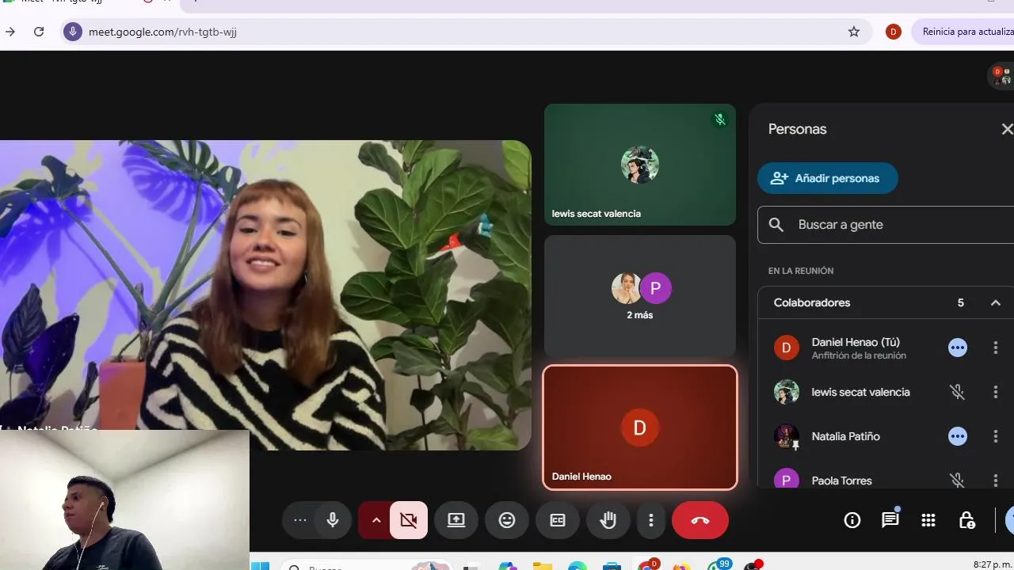The image size is (1014, 570).
Task: Toggle closed captions (CC) button
Action: point(558,520)
